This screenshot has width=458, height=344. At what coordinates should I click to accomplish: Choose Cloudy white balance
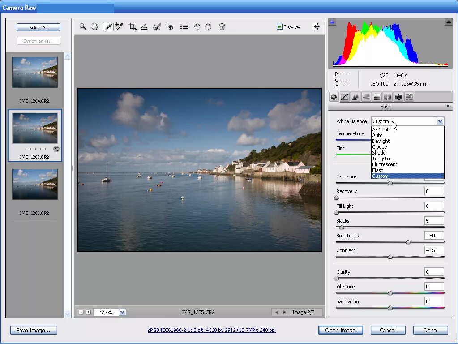point(408,147)
